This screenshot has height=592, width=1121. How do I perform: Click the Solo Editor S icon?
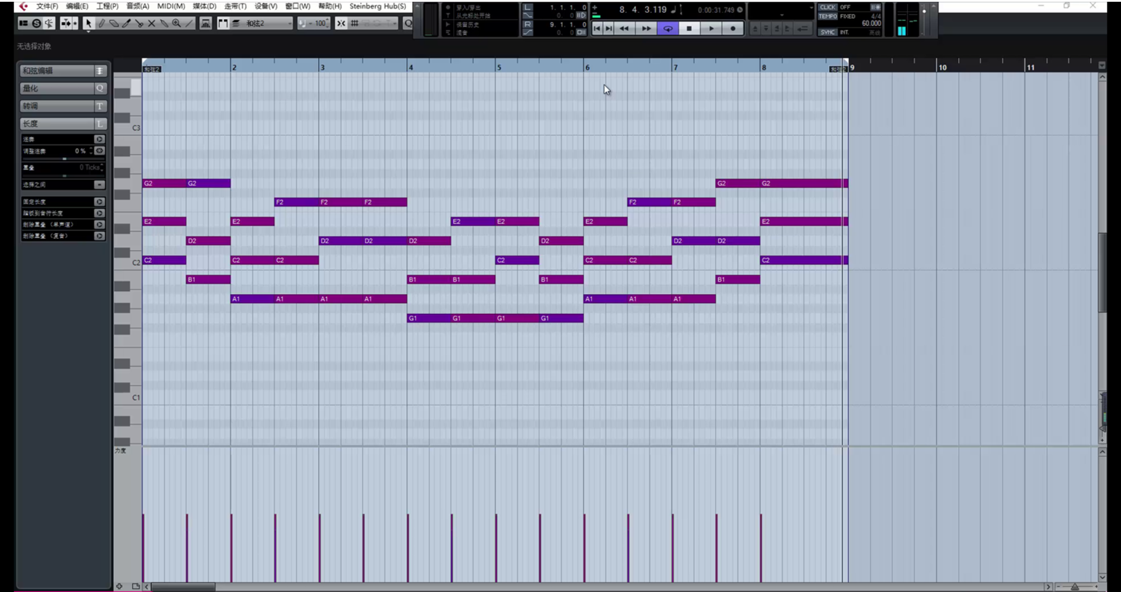36,23
